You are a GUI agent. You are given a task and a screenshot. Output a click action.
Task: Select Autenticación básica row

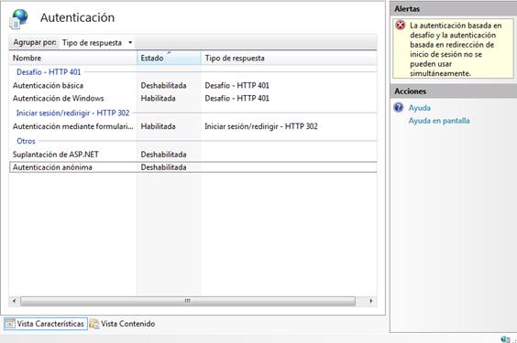pyautogui.click(x=192, y=85)
